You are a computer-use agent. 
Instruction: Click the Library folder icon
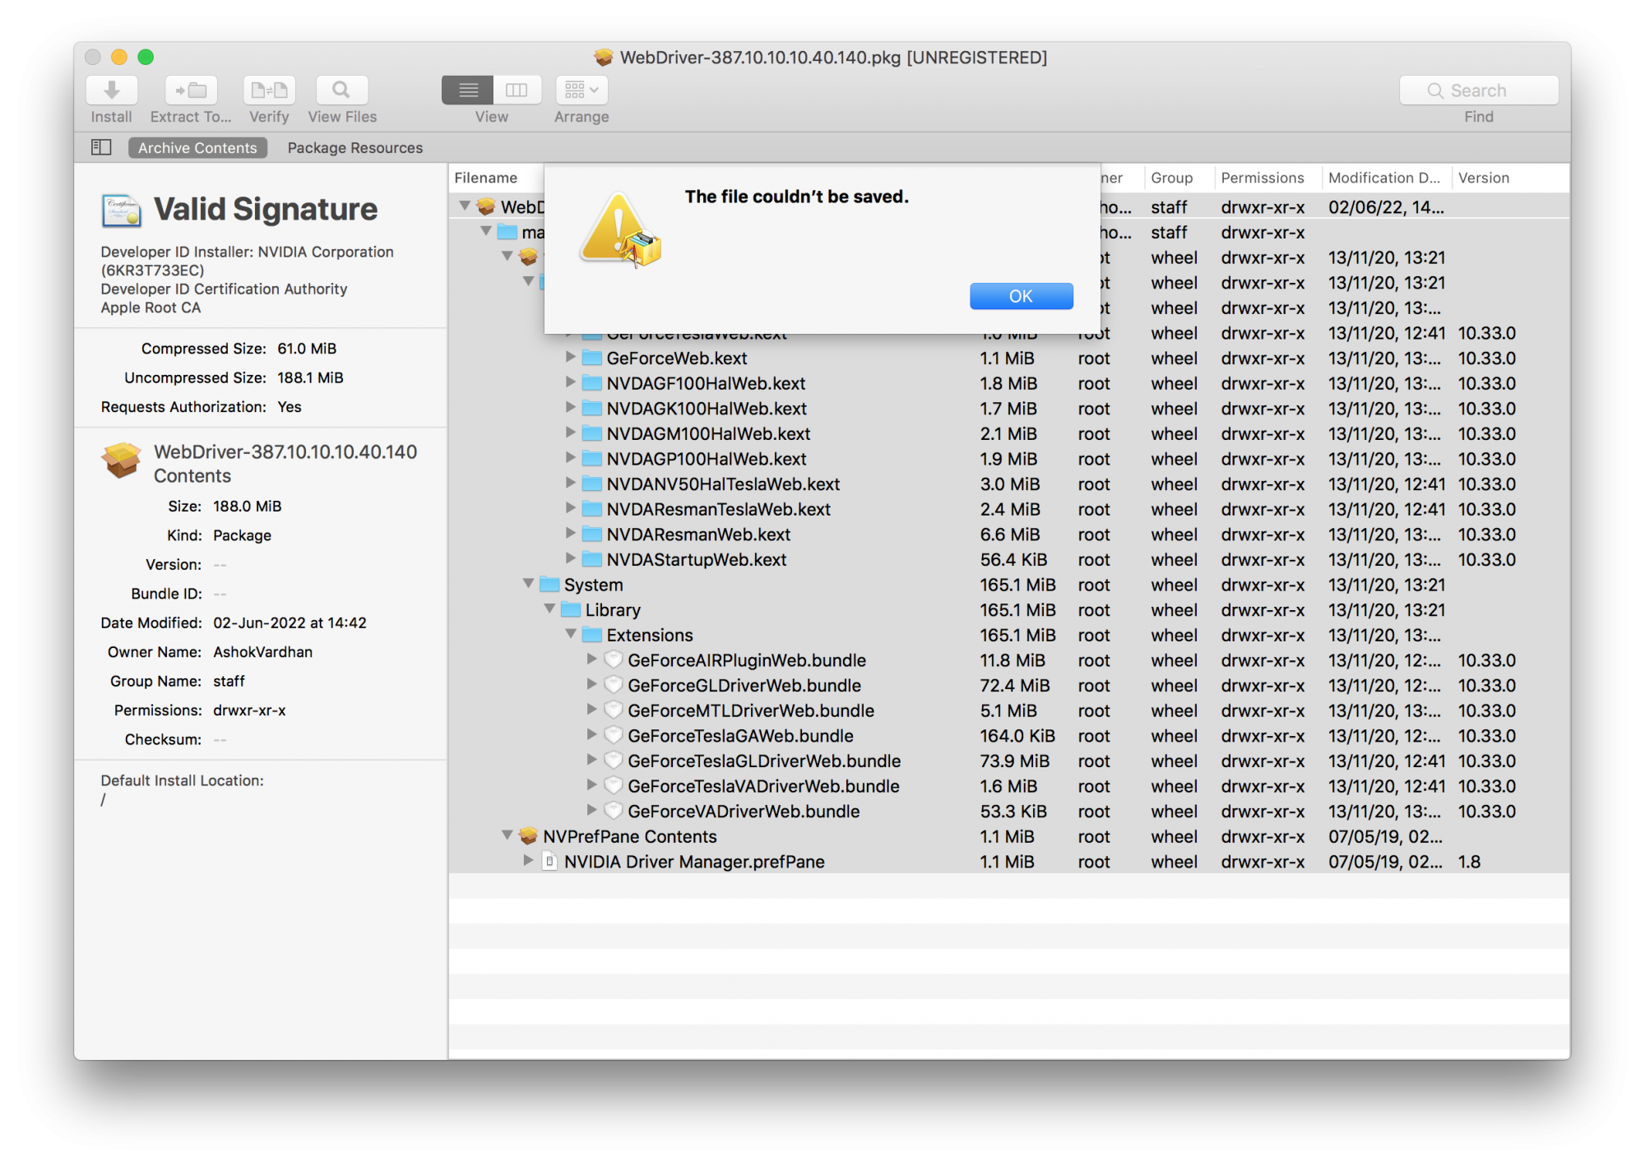tap(571, 609)
